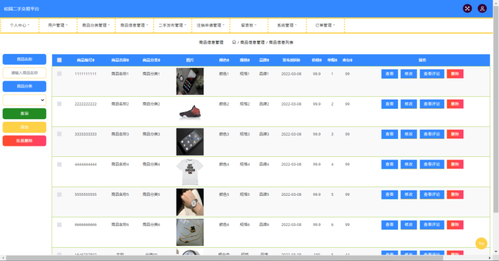Click the green 查询 button
499x261 pixels.
pos(24,113)
